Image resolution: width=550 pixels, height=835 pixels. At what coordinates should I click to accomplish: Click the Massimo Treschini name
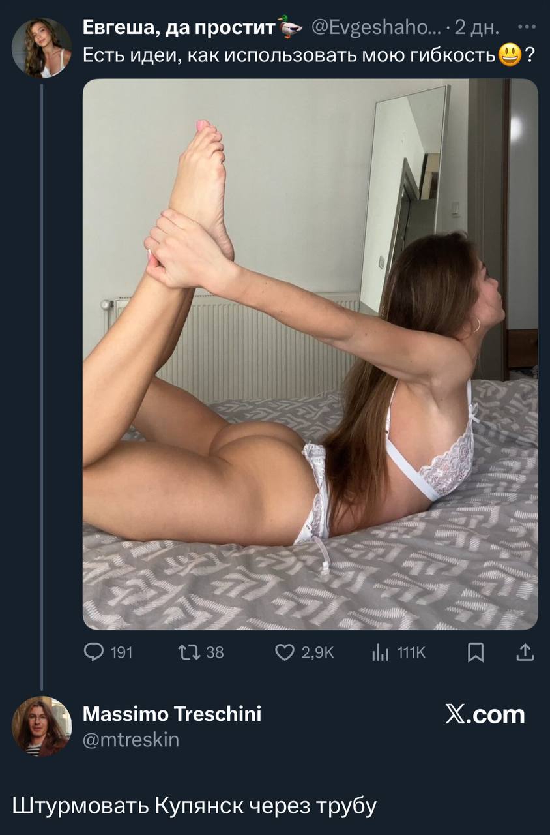click(x=172, y=714)
